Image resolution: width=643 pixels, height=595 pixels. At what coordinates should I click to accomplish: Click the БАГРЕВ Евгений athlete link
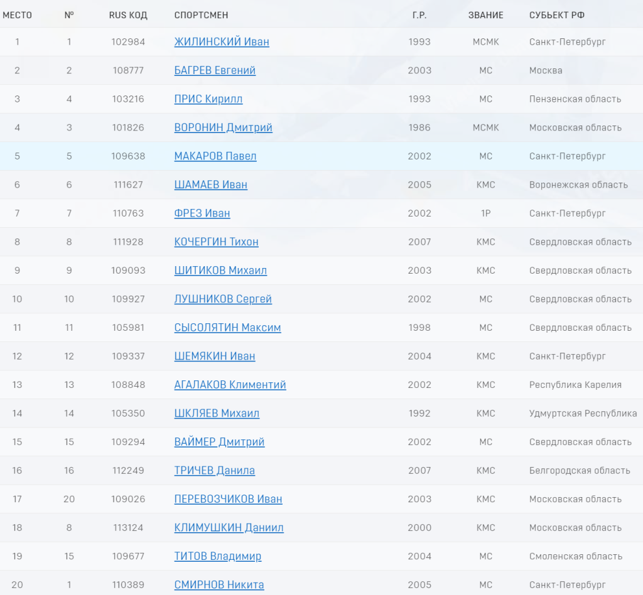point(215,70)
